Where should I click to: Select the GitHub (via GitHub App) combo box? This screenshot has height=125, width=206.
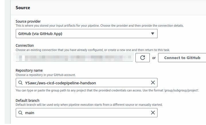click(83, 34)
